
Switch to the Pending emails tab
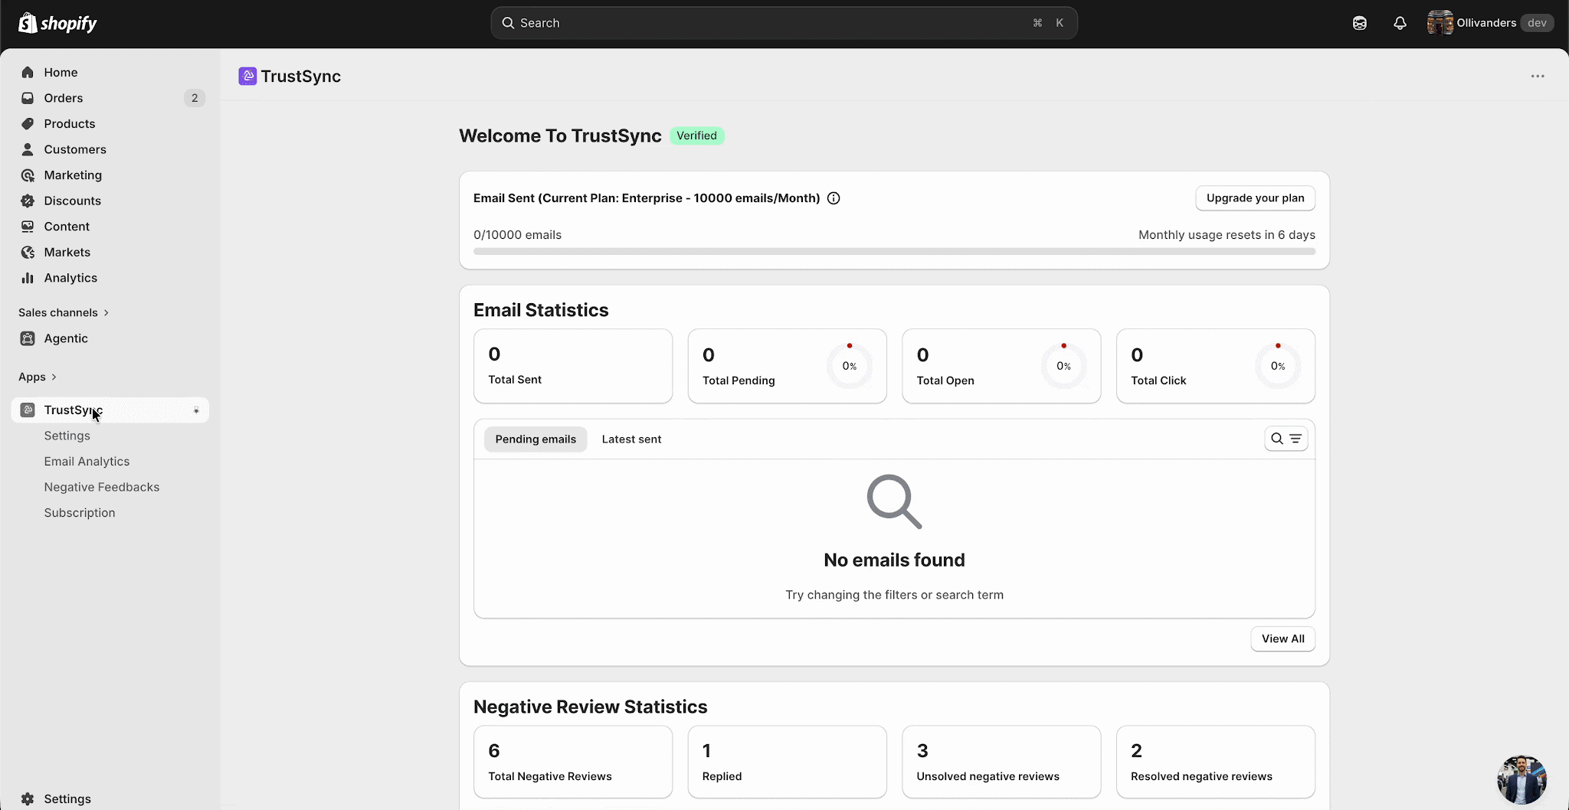pyautogui.click(x=536, y=439)
